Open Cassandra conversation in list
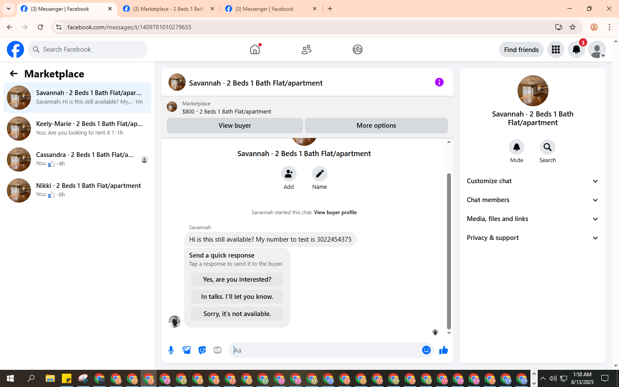The image size is (619, 387). click(x=77, y=160)
